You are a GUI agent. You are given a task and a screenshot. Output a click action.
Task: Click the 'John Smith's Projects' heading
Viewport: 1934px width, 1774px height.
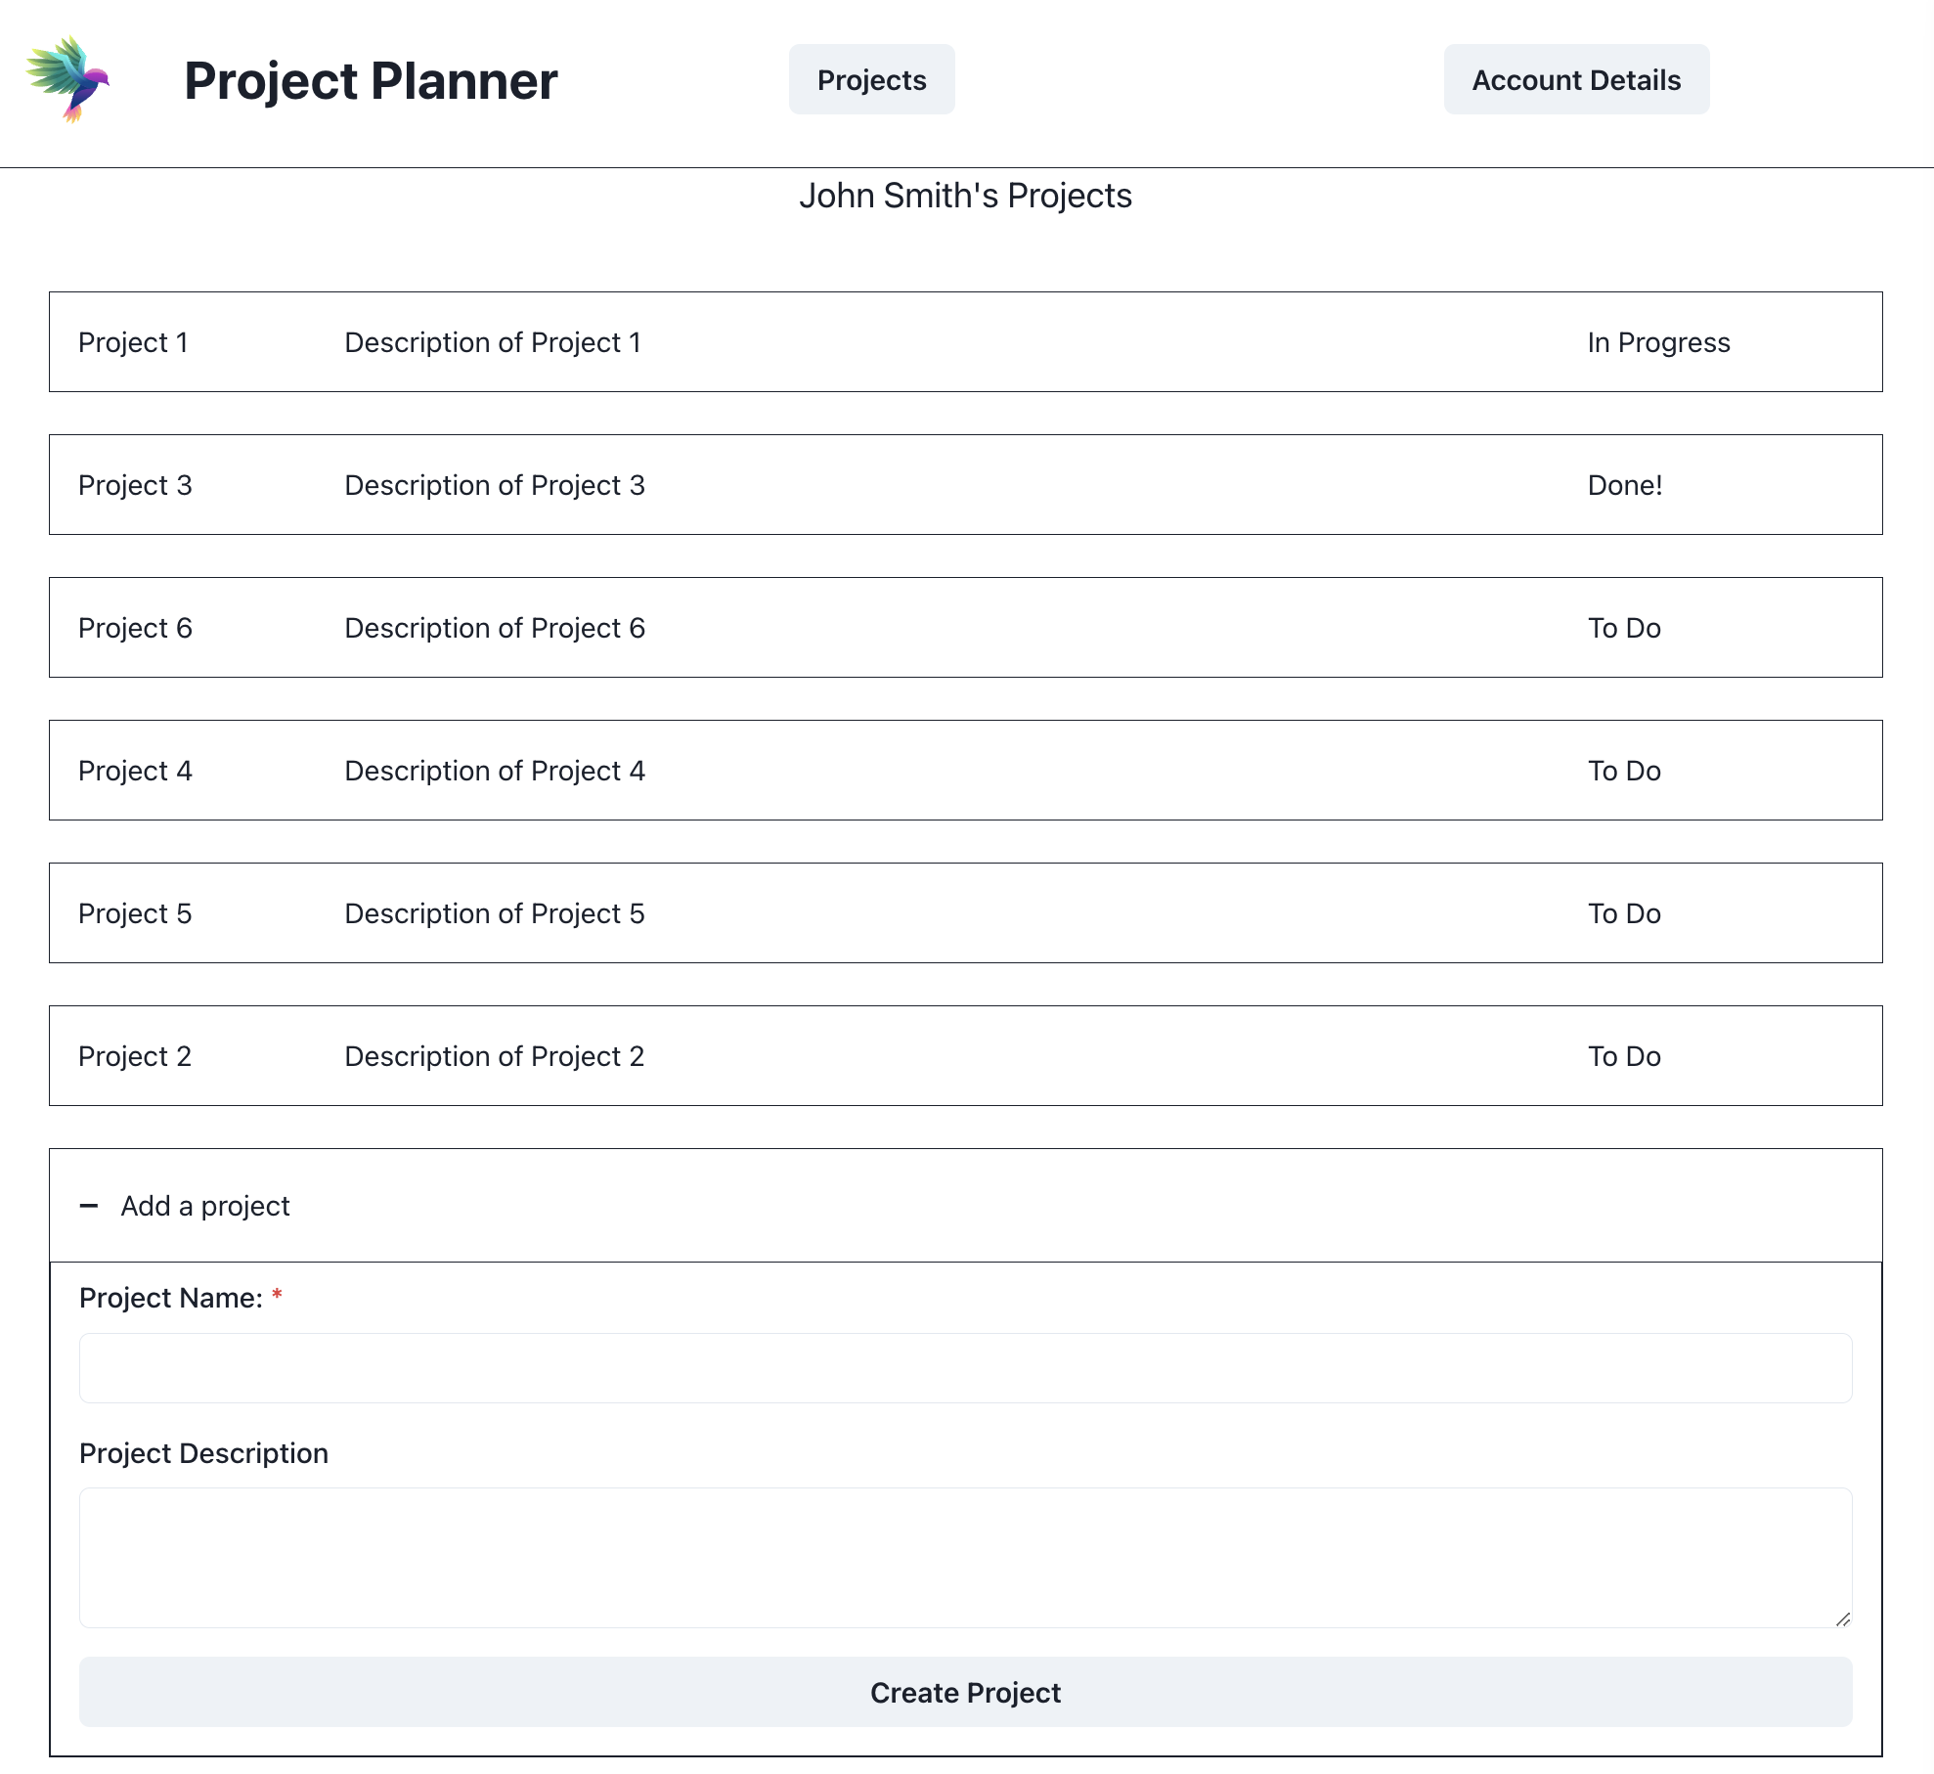tap(966, 196)
